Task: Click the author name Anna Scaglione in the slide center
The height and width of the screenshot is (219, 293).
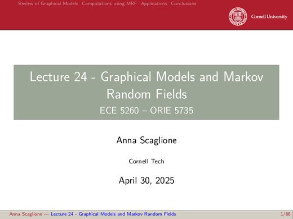Action: (x=146, y=140)
